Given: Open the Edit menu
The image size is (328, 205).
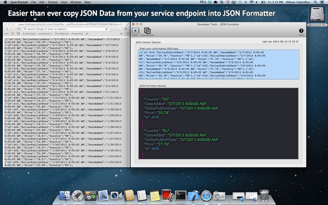Looking at the screenshot, I should (x=42, y=2).
